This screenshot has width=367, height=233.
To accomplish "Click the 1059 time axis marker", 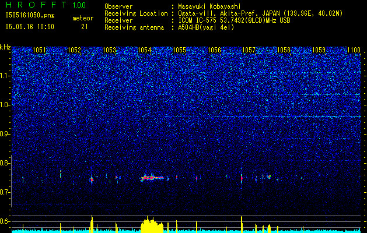I will tap(319, 50).
